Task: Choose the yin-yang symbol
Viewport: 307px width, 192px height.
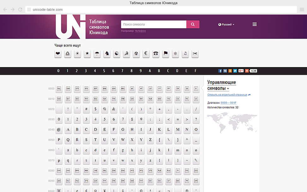Action: click(x=117, y=54)
